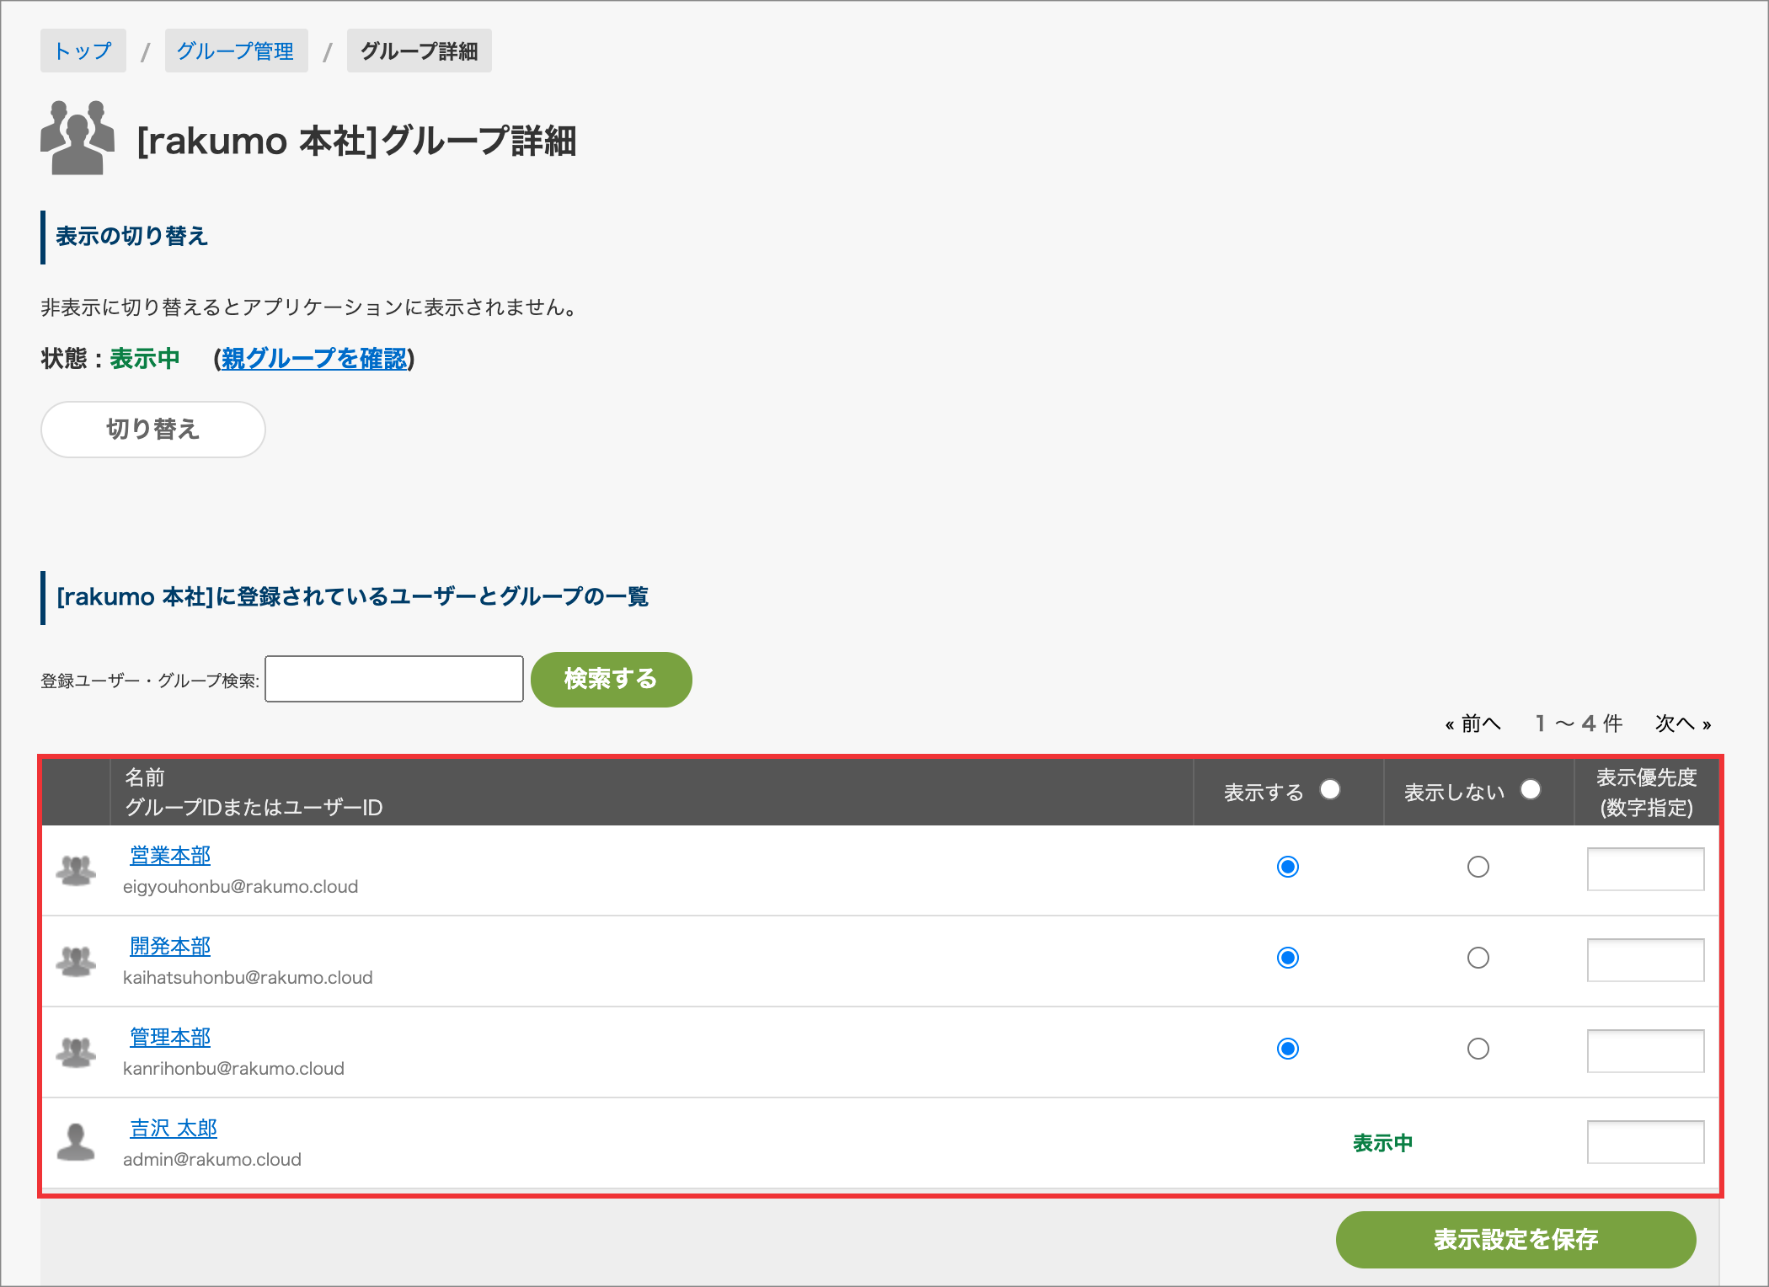Click the 1 〜 4 件 pagination count
The height and width of the screenshot is (1287, 1769).
(1579, 724)
